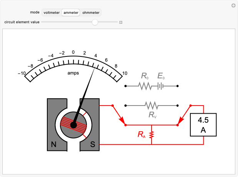Click the E0 battery symbol
The image size is (238, 177).
pos(161,86)
